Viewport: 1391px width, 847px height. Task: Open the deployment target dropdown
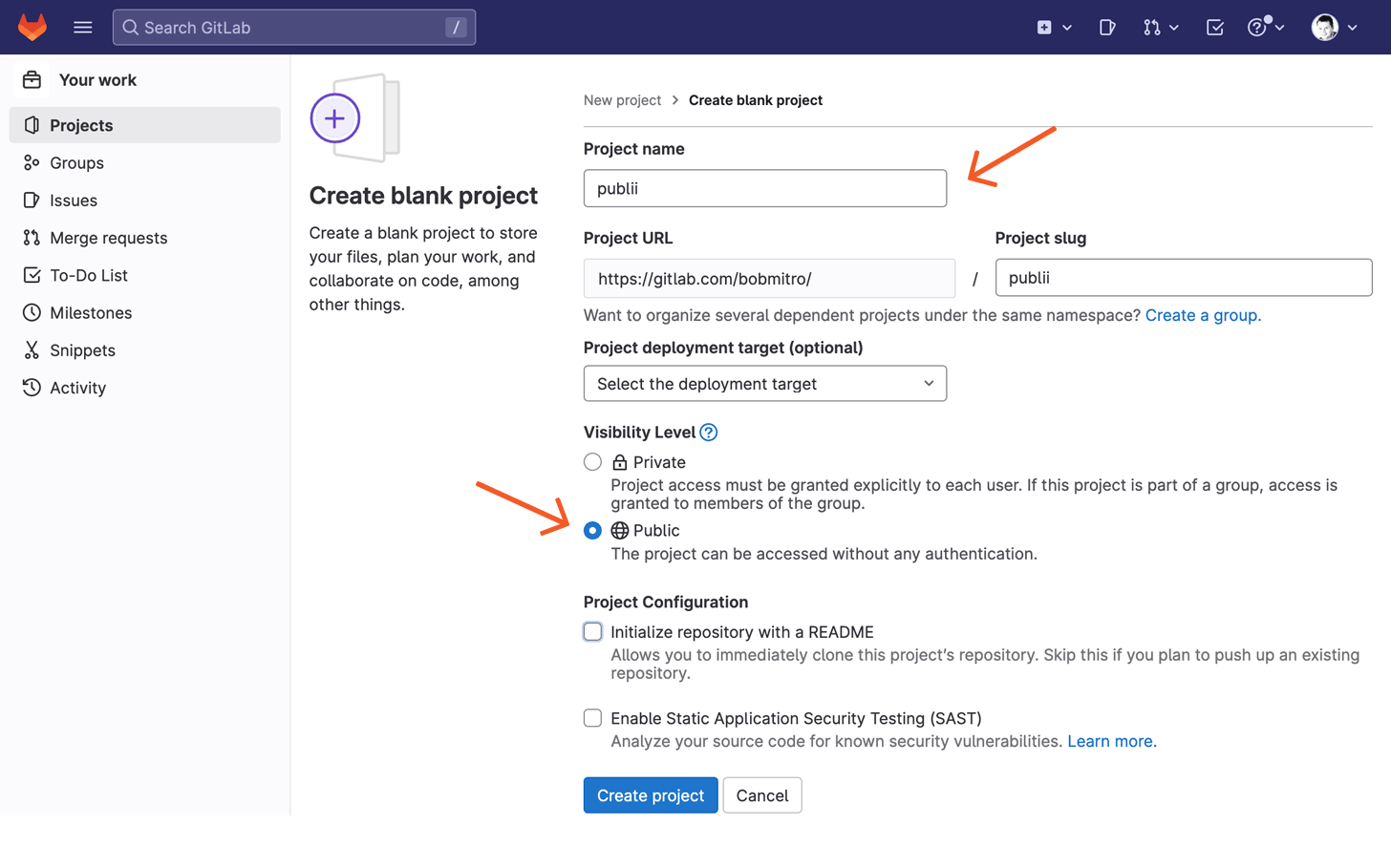pyautogui.click(x=764, y=383)
